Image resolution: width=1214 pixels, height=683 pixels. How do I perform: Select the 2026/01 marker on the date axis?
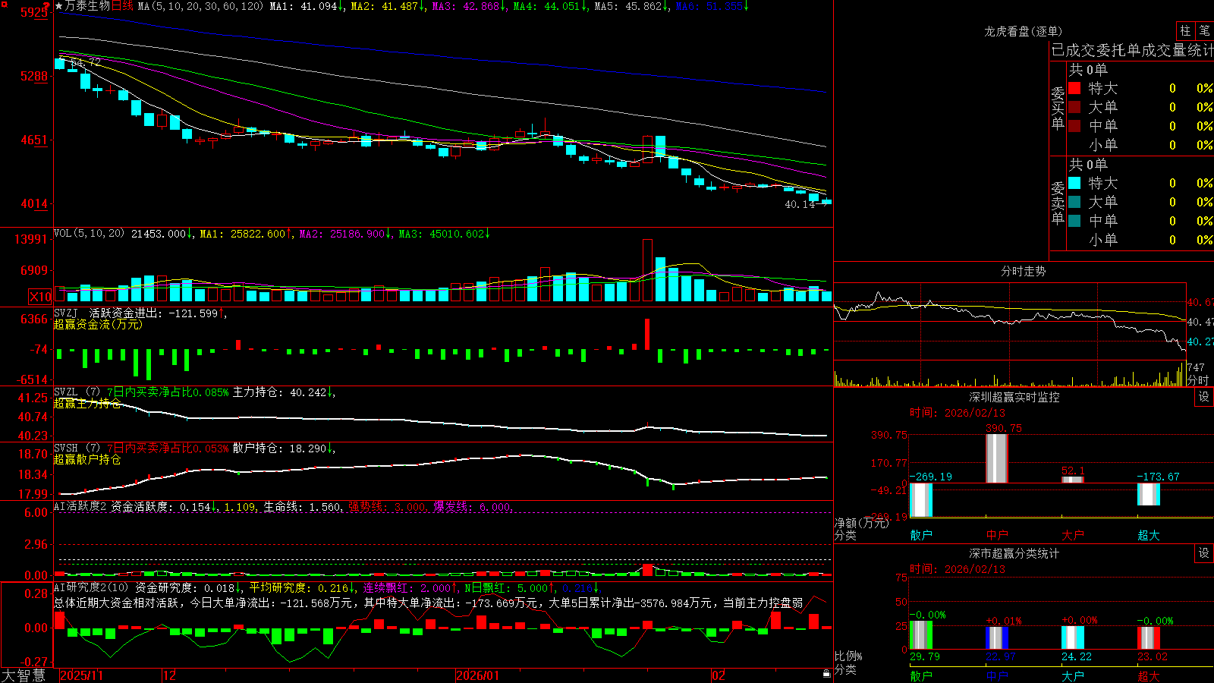coord(477,675)
